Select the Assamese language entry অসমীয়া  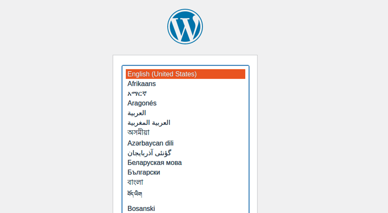185,132
